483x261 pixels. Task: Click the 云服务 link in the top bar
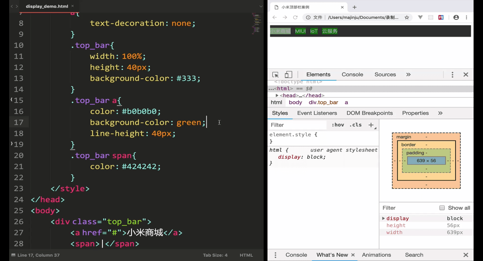click(330, 31)
